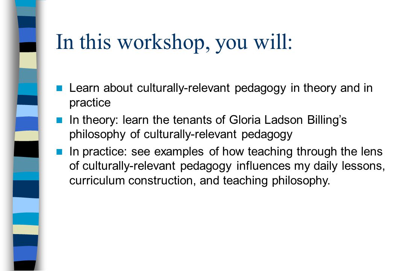Image resolution: width=406 pixels, height=271 pixels.
Task: Click the phrase "influences my daily lessons,"
Action: 311,166
